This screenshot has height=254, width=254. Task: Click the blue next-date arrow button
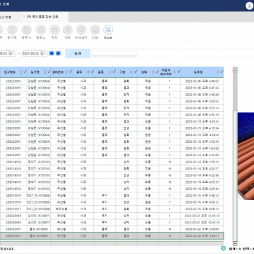tap(58, 53)
